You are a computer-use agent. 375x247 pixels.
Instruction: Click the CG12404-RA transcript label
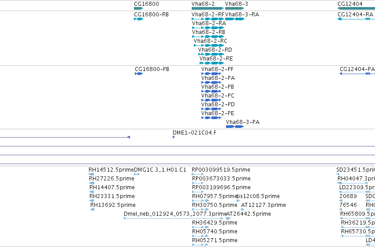[355, 15]
